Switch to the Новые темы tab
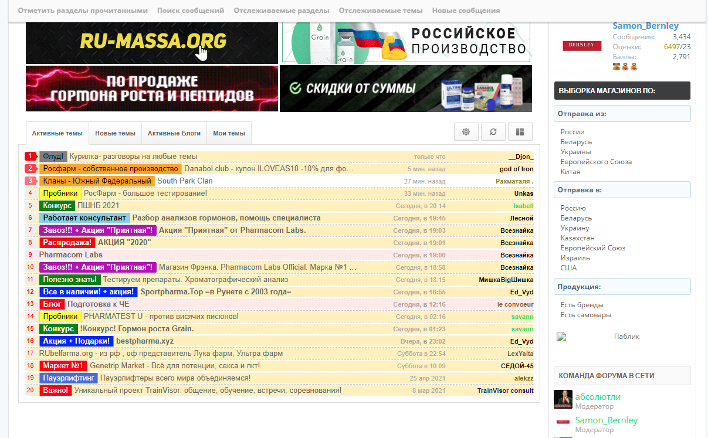Viewport: 708px width, 438px height. coord(115,133)
